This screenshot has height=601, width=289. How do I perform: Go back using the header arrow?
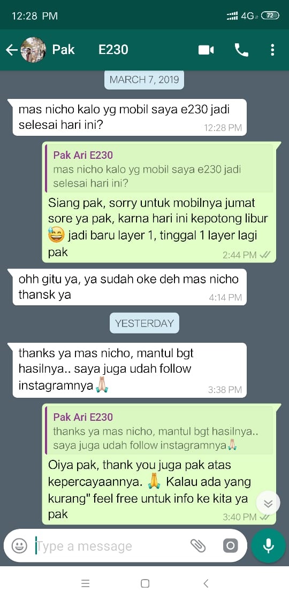point(12,50)
